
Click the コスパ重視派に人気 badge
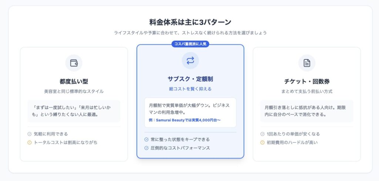[190, 44]
